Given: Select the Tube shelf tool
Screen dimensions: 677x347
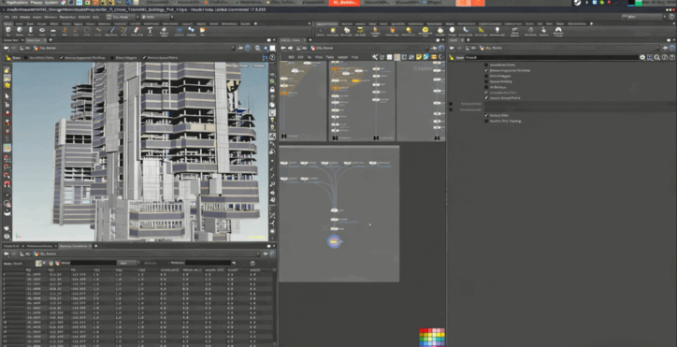Looking at the screenshot, I should coord(31,31).
